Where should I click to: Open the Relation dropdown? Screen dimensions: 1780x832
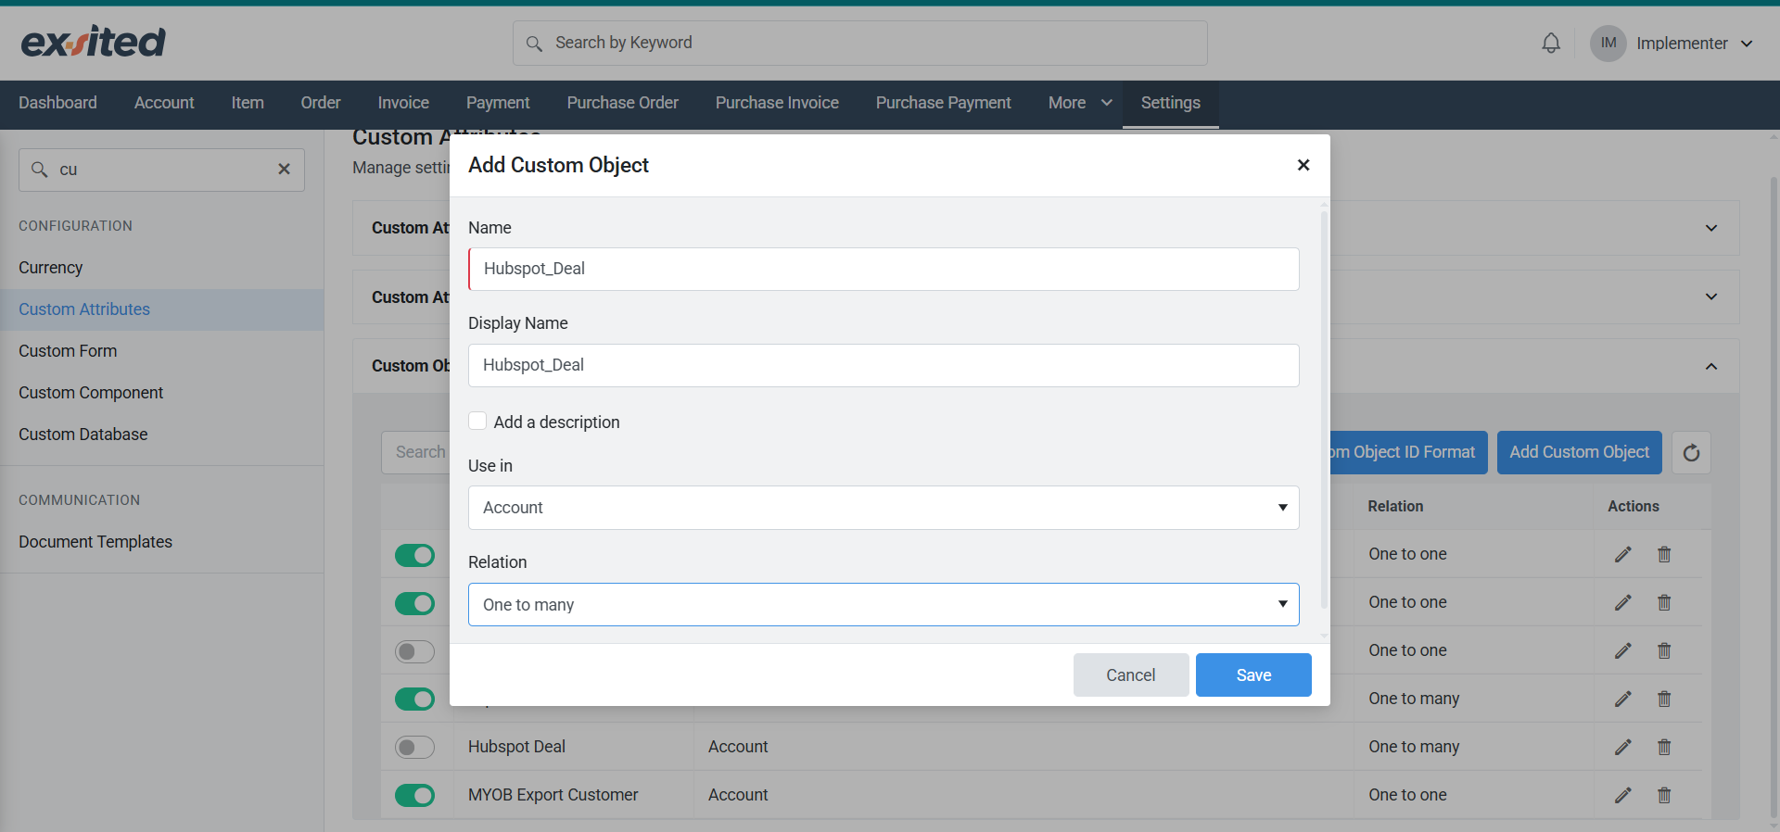click(x=884, y=604)
